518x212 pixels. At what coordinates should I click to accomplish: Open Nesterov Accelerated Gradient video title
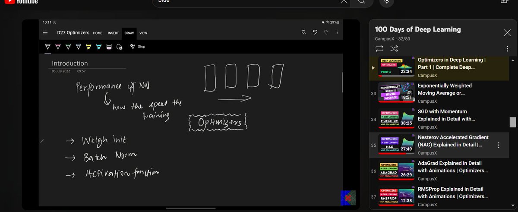453,141
